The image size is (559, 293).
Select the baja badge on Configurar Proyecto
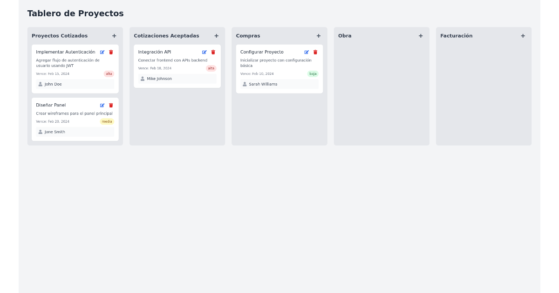coord(313,73)
